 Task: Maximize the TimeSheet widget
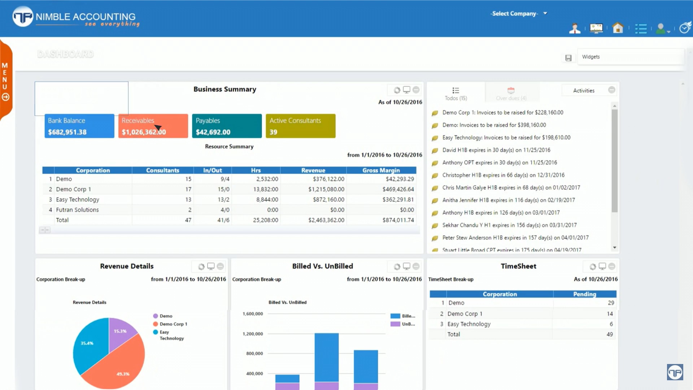coord(602,266)
